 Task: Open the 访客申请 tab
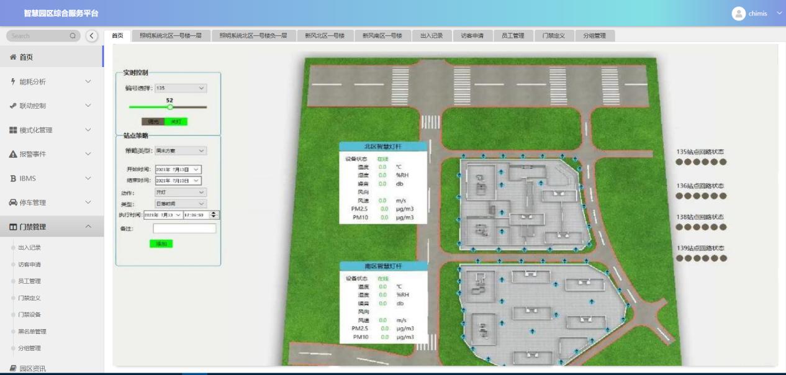tap(472, 36)
